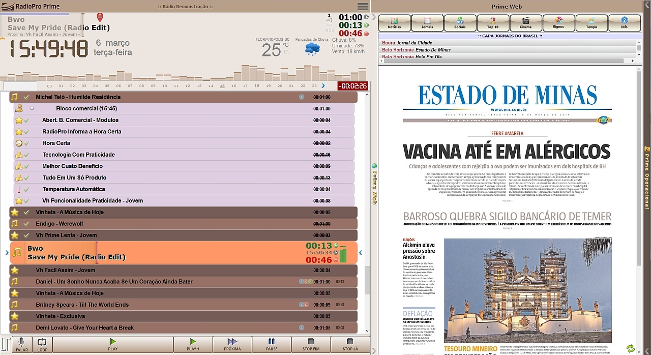Click thermometer icon of Temperatura Automática
651x355 pixels.
(x=19, y=189)
